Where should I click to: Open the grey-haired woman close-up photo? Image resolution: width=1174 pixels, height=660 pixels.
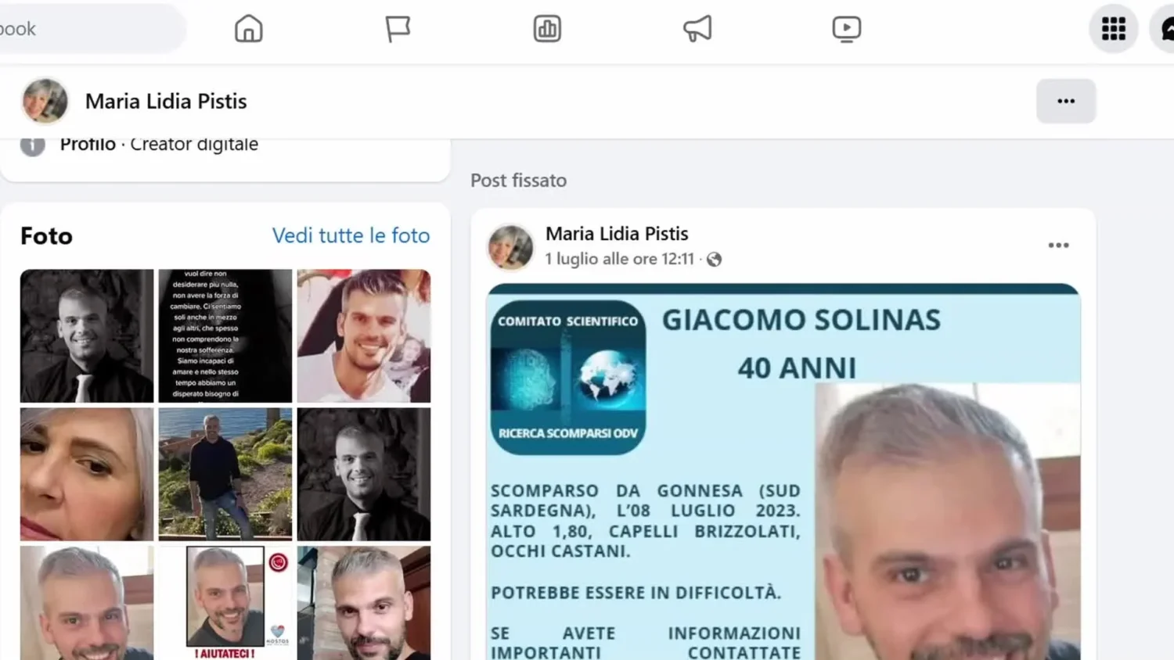coord(87,474)
